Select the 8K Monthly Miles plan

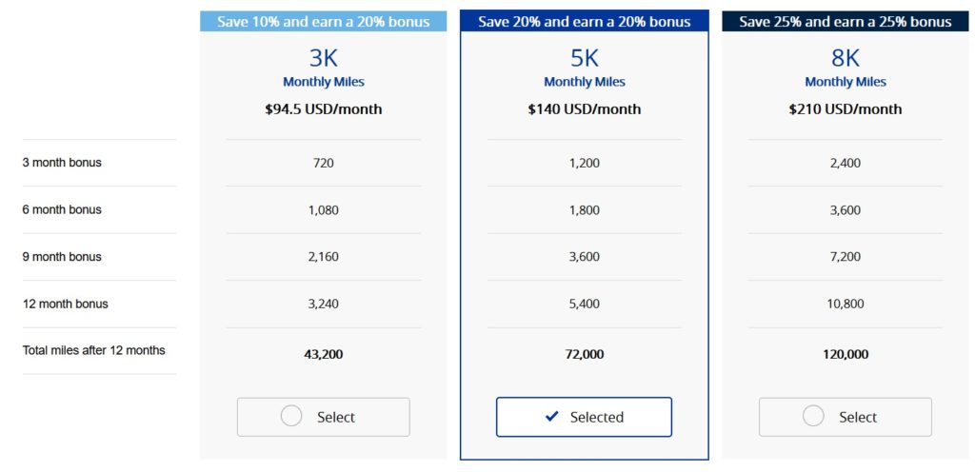tap(845, 417)
